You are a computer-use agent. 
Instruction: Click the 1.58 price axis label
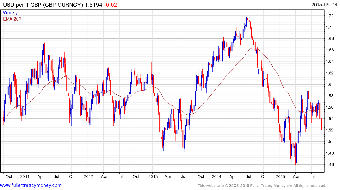[x=330, y=96]
